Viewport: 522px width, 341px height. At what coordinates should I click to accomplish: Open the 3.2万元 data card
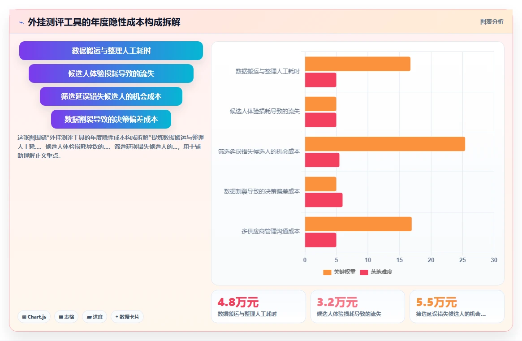point(358,306)
